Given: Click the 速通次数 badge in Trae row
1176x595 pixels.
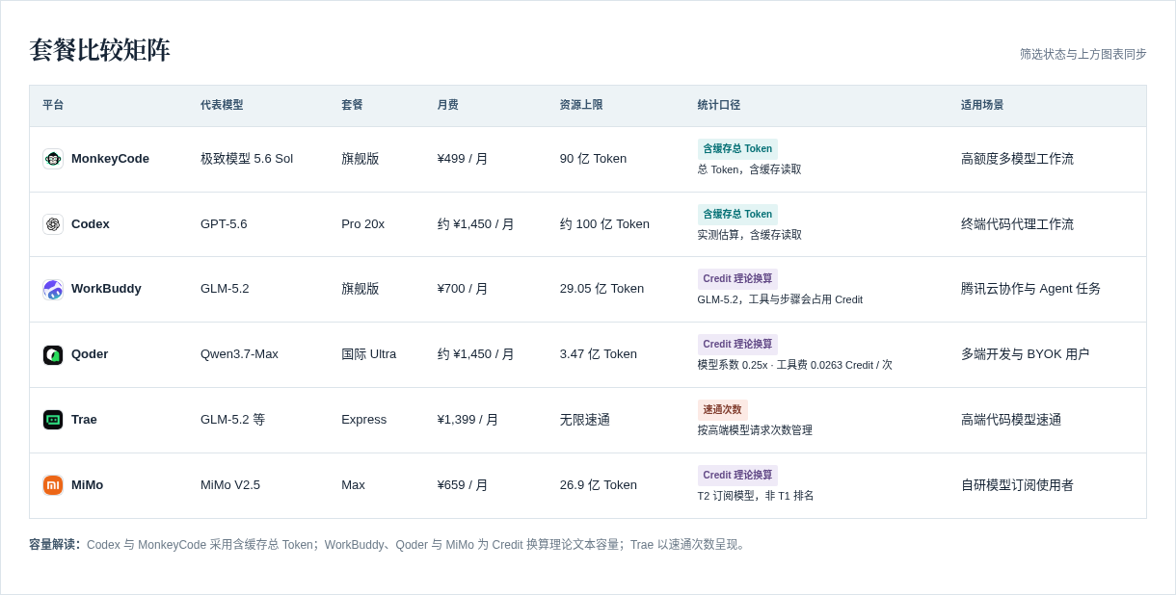Looking at the screenshot, I should (722, 410).
